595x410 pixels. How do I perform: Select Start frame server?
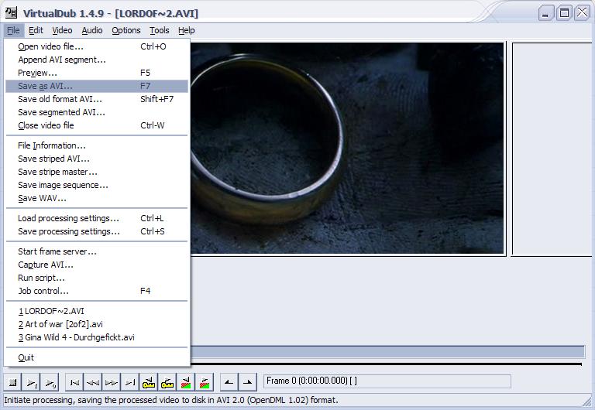tap(97, 251)
